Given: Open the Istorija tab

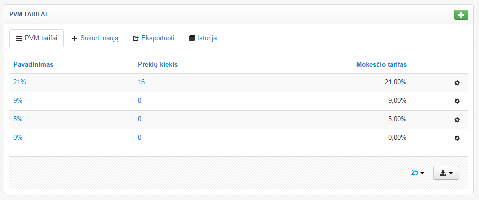Looking at the screenshot, I should click(x=203, y=38).
